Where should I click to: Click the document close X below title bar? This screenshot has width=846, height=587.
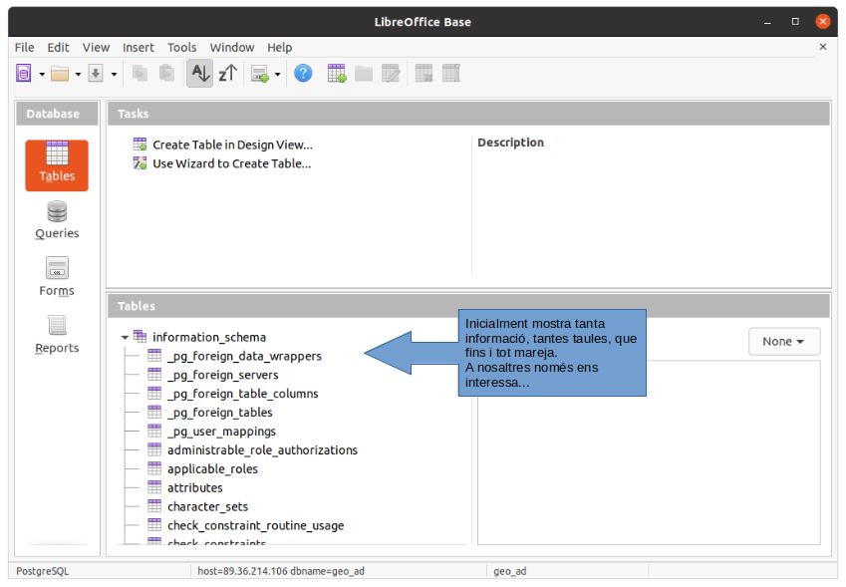(823, 47)
